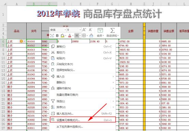Image resolution: width=189 pixels, height=131 pixels.
Task: Click the orange warning icon in cell A6
Action: pos(21,41)
